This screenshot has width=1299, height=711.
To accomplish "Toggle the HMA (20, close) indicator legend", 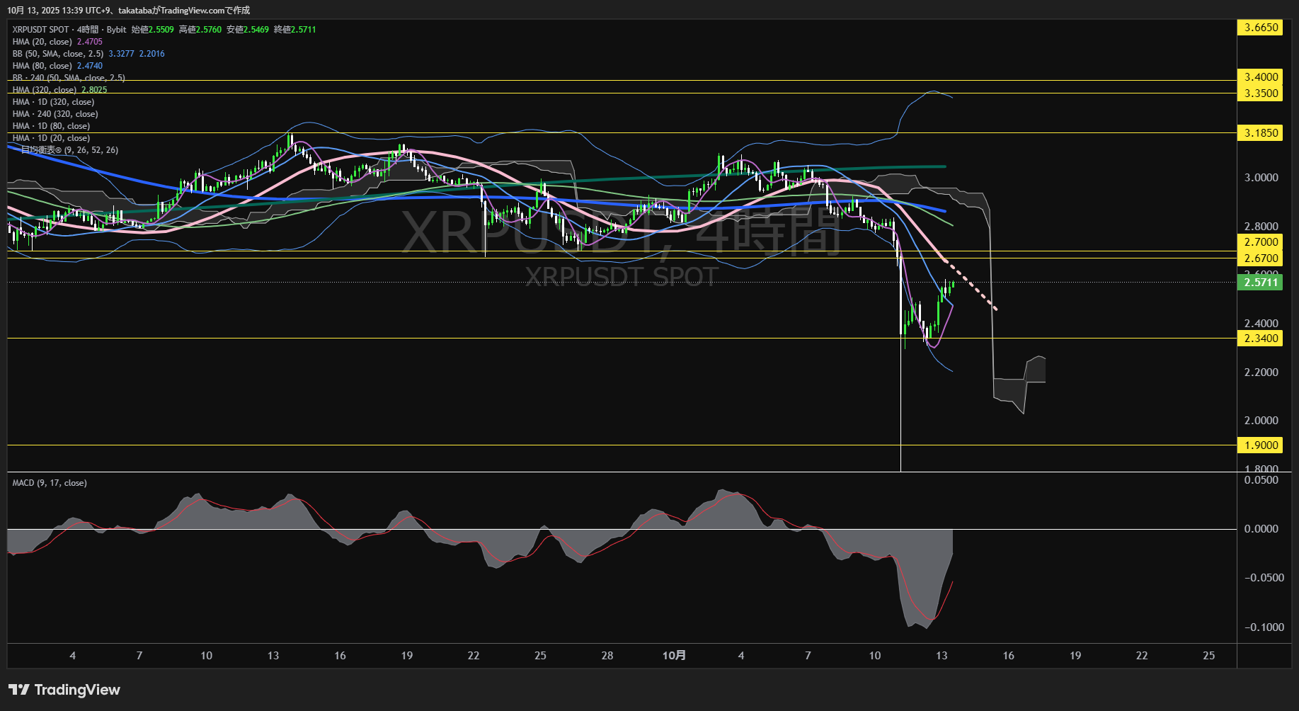I will 42,42.
